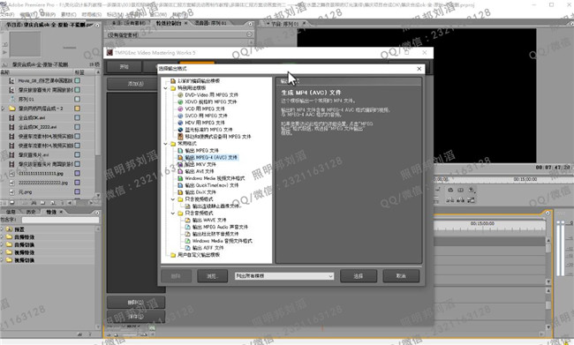Collapse the 只含视频格式 subfolder

173,199
